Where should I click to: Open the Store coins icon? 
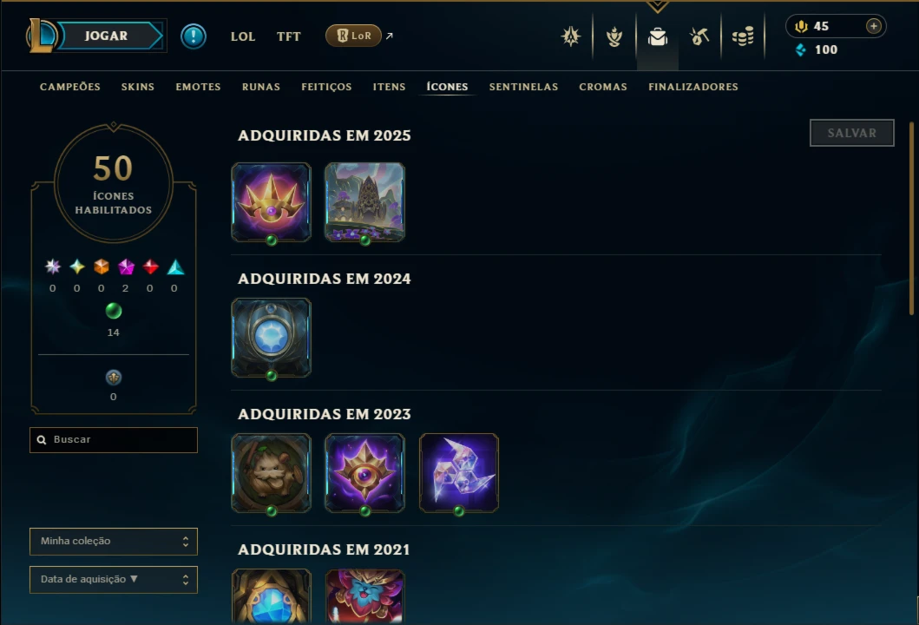tap(743, 37)
